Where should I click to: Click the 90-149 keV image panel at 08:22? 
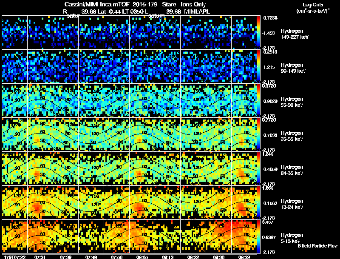[x=193, y=66]
